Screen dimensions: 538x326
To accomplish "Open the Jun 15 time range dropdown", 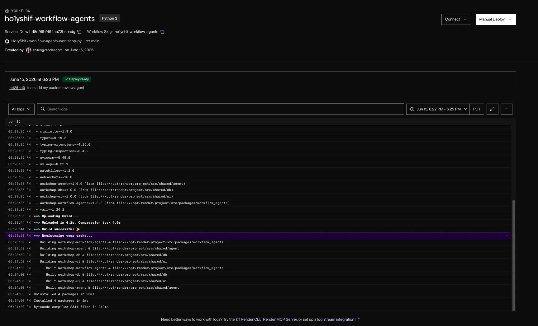I will (x=438, y=109).
